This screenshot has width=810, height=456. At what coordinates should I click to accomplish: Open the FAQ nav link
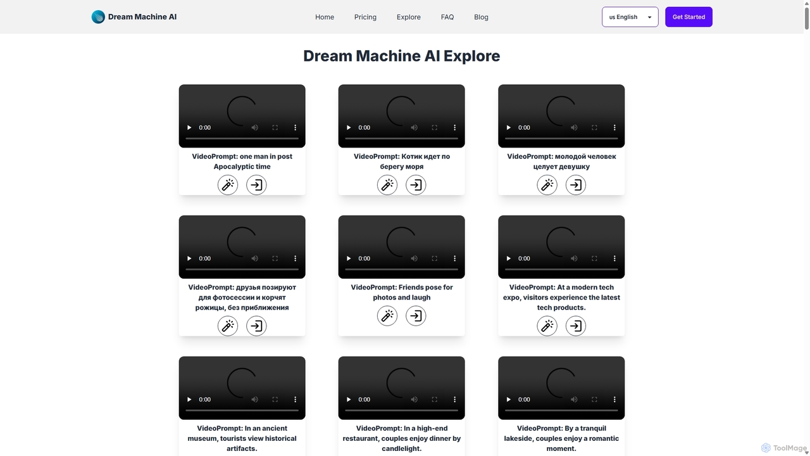(x=447, y=17)
